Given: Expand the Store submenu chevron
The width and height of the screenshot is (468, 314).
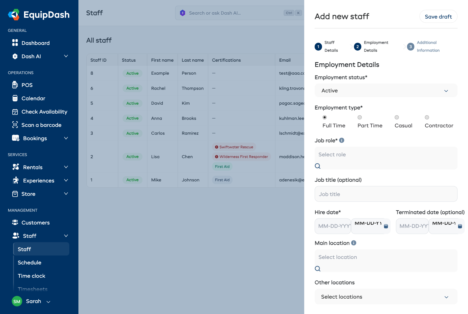Looking at the screenshot, I should coord(66,194).
